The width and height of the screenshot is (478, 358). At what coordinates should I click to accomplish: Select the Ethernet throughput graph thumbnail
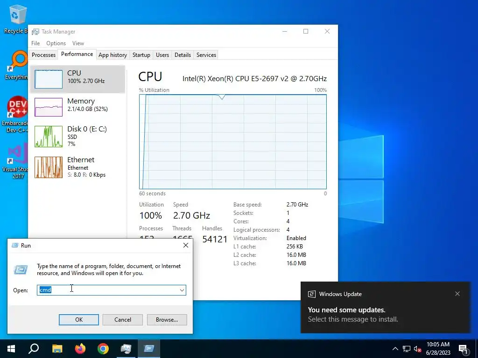click(49, 167)
